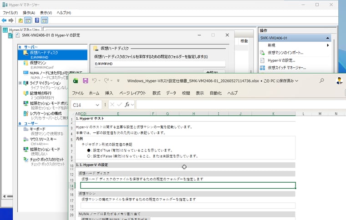Switch to the Excel 挿入 tab
Viewport: 346px width, 220px height.
[109, 93]
